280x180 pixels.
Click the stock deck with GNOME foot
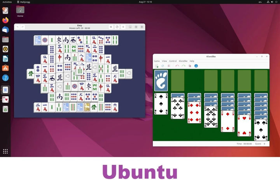coord(161,81)
